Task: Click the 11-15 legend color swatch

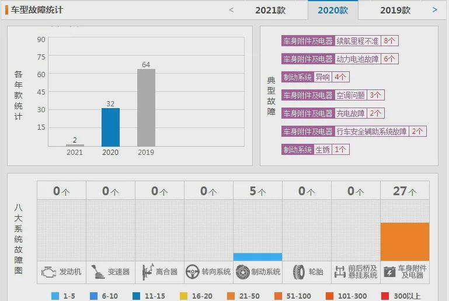Action: [x=136, y=296]
